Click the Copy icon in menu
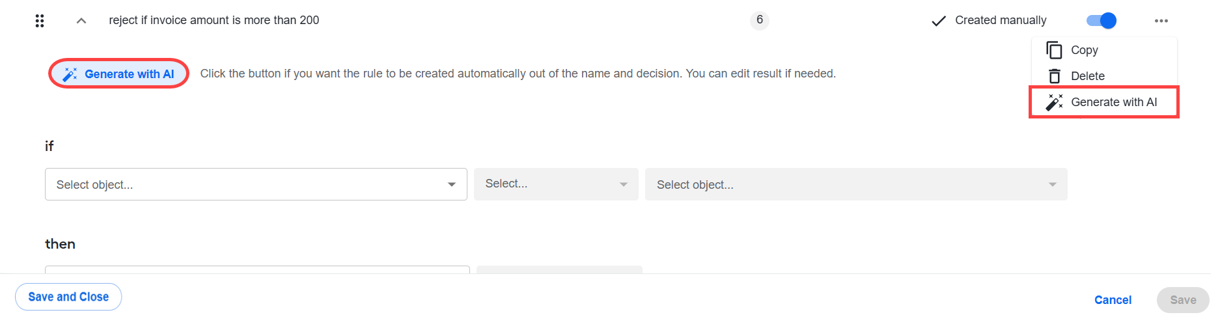Image resolution: width=1220 pixels, height=317 pixels. (x=1054, y=50)
